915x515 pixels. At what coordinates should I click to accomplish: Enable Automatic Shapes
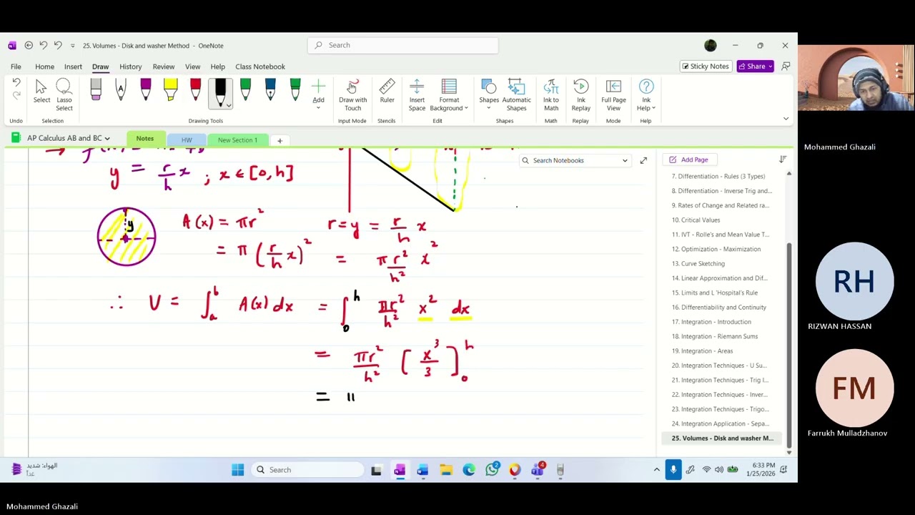point(516,95)
